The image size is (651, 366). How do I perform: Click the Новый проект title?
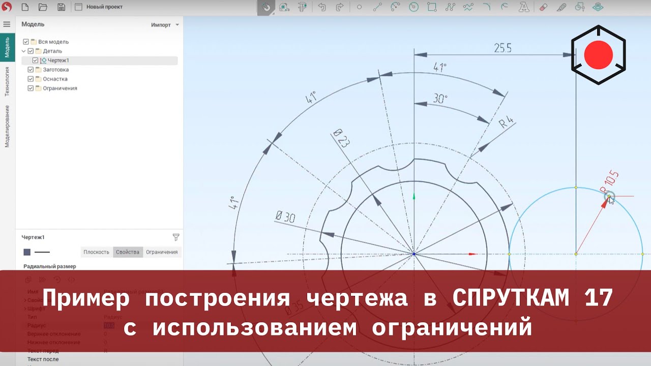104,7
